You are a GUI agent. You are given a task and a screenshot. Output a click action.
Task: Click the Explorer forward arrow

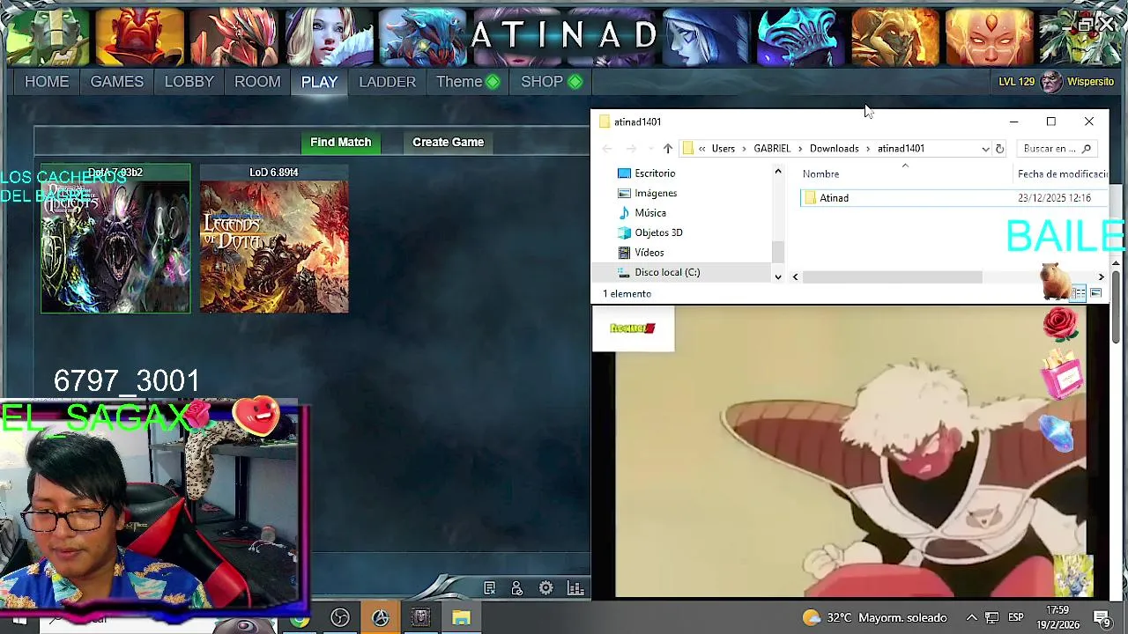631,149
